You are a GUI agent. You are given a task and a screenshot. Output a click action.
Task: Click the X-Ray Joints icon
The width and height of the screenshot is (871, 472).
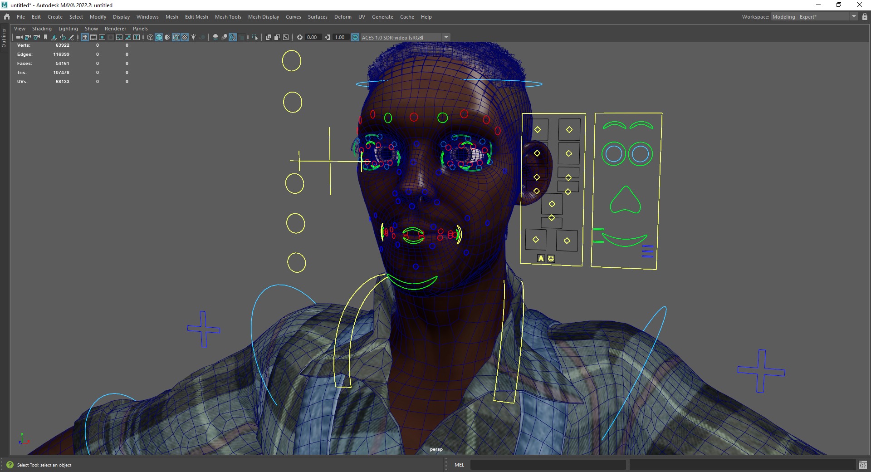pos(286,37)
